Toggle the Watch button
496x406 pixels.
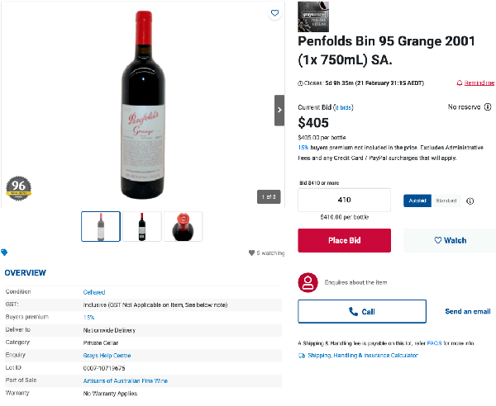450,240
